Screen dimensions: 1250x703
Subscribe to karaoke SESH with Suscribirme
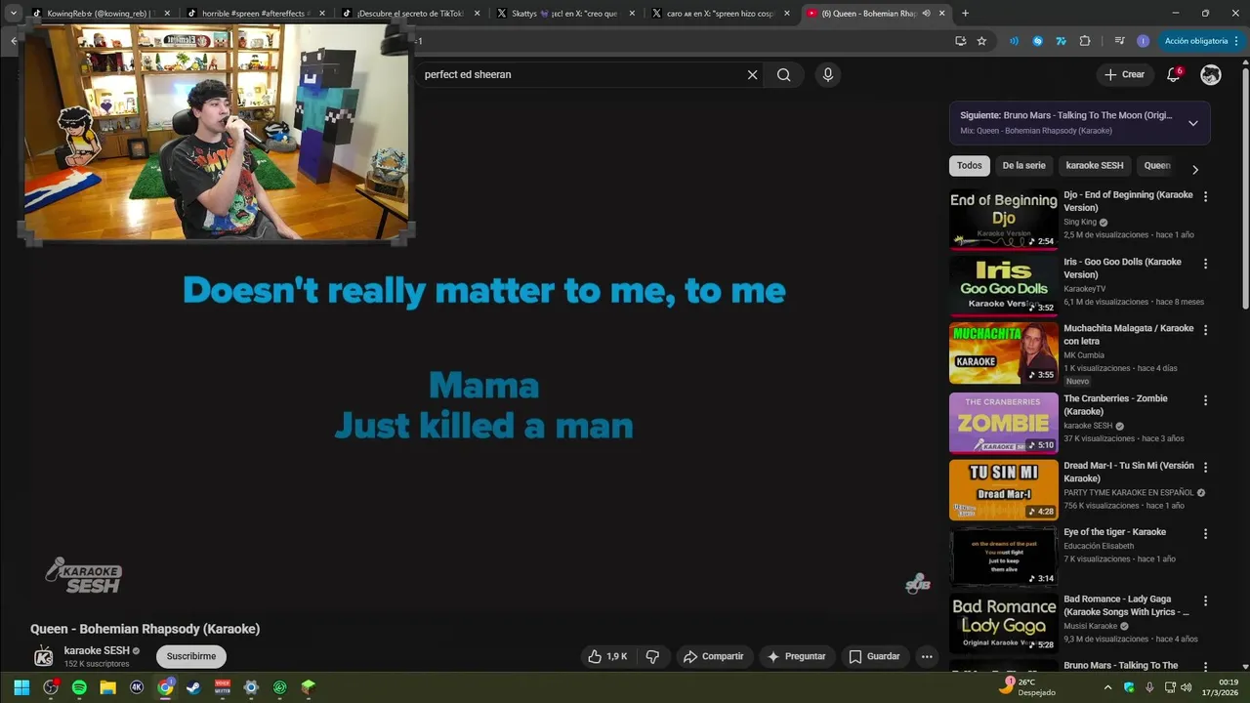[191, 656]
